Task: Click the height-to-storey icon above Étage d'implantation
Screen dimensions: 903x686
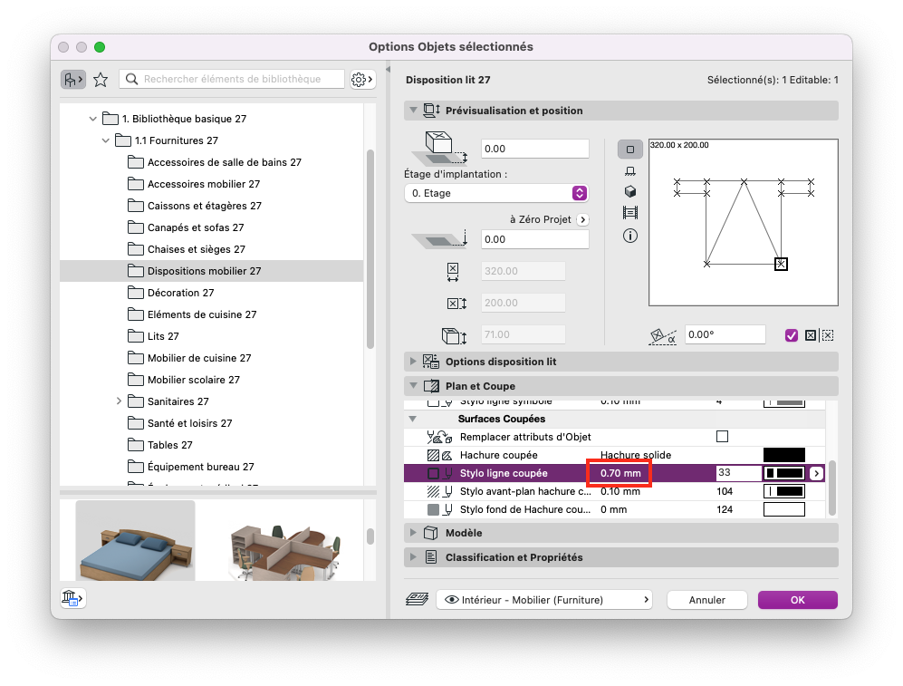Action: point(439,149)
